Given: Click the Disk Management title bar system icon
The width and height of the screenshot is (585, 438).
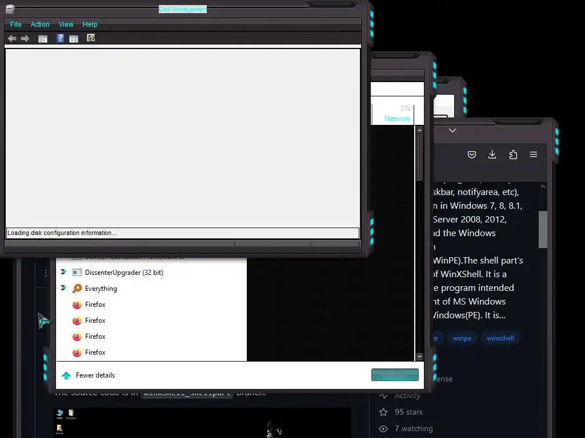Looking at the screenshot, I should click(10, 9).
